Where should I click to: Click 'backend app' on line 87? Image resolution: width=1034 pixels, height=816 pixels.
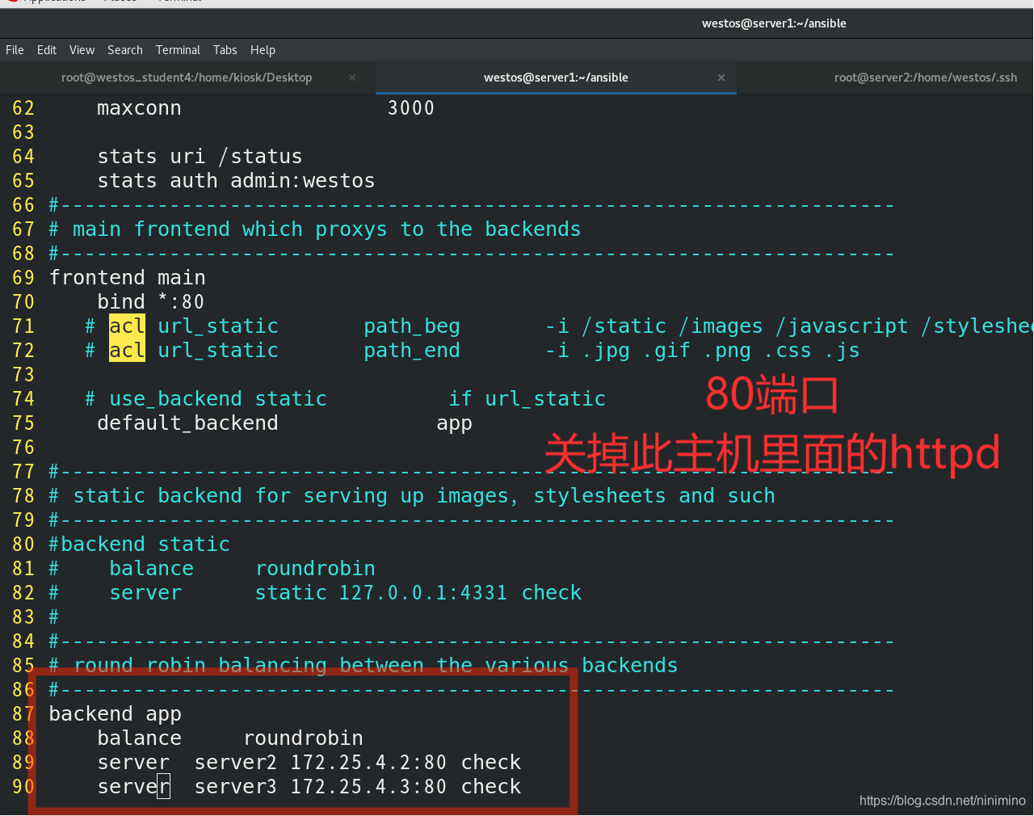(x=115, y=714)
